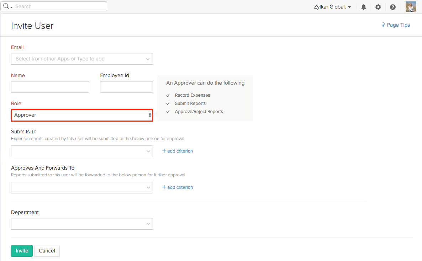
Task: Focus the Name text field
Action: tap(50, 87)
